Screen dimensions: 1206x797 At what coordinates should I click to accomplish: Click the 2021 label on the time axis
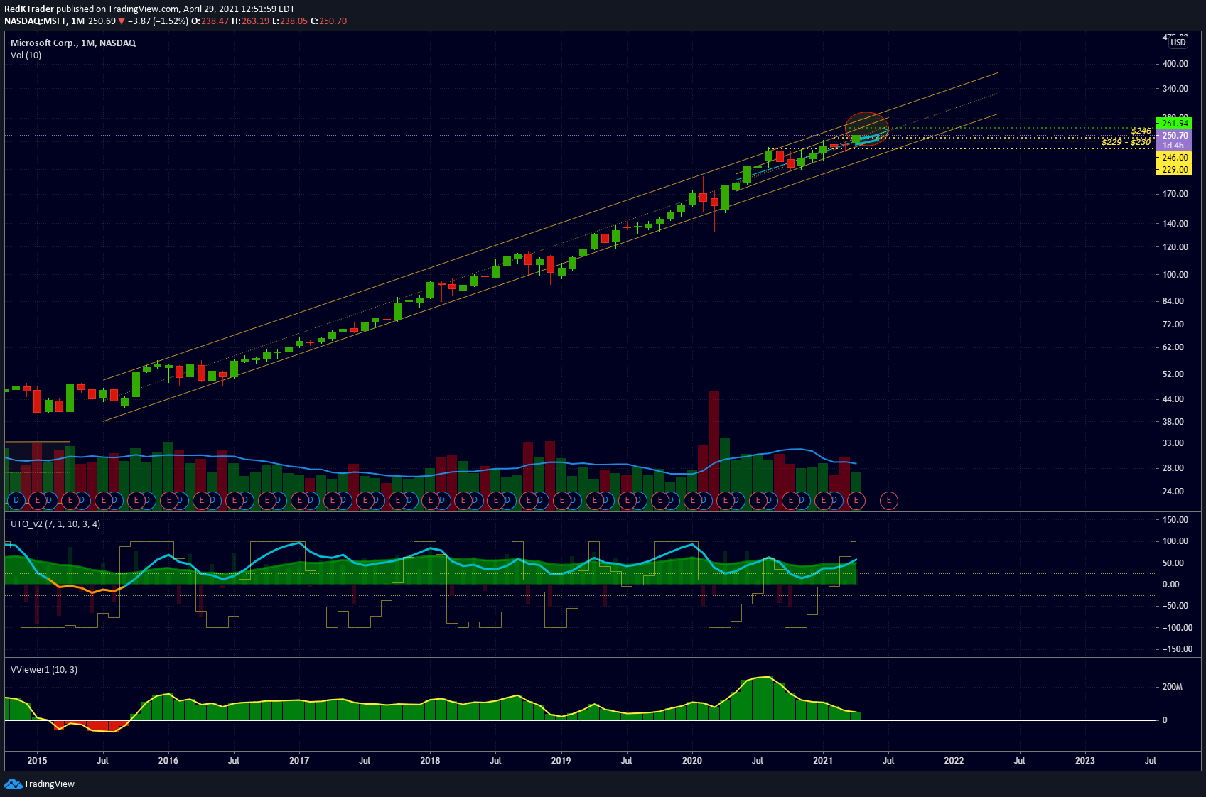pos(823,761)
